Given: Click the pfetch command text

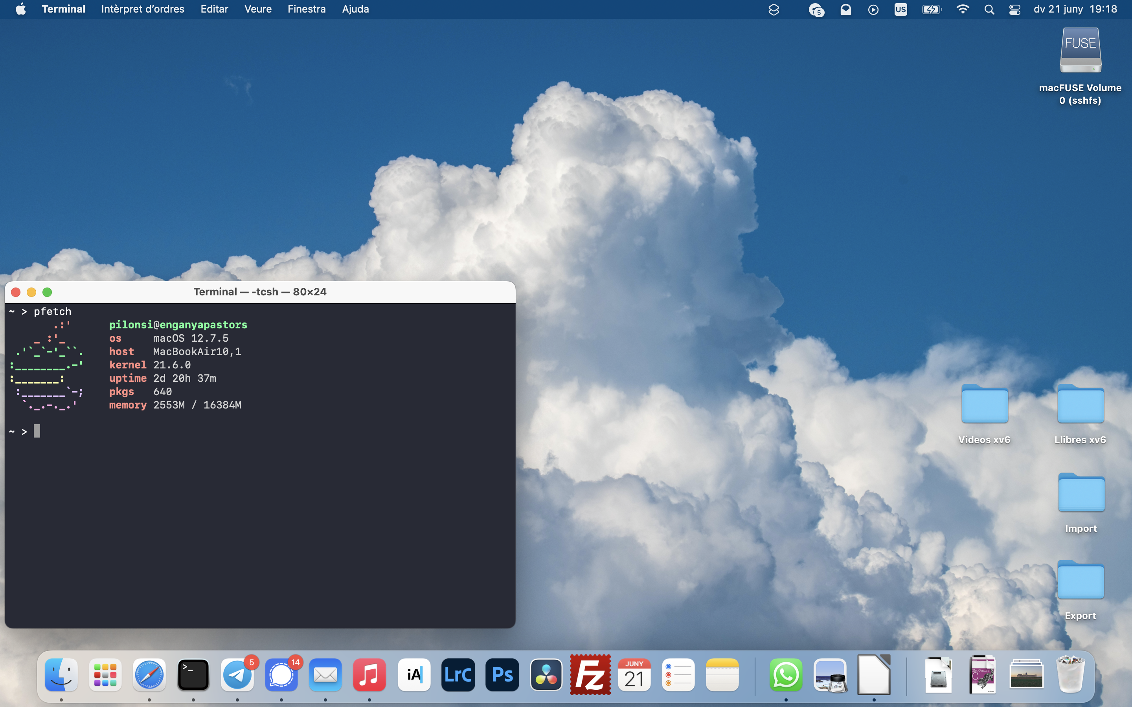Looking at the screenshot, I should [x=52, y=311].
